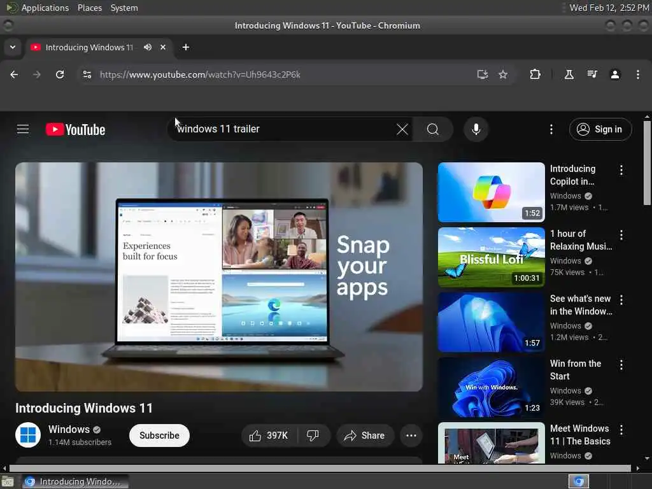652x489 pixels.
Task: Click the Introducing Copilot in... title
Action: 572,175
